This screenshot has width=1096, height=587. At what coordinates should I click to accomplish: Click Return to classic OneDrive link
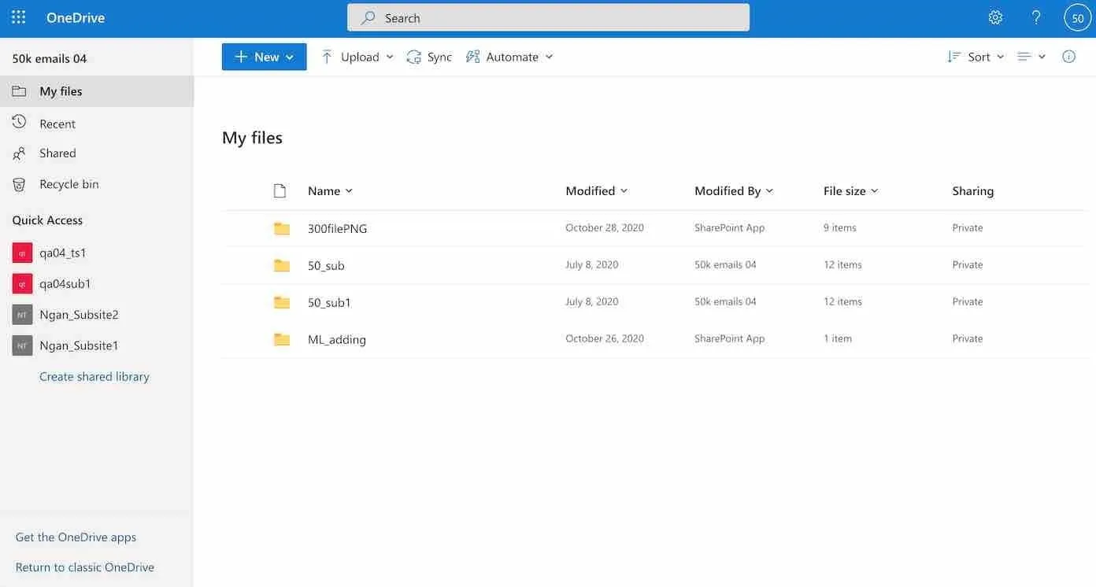point(85,567)
